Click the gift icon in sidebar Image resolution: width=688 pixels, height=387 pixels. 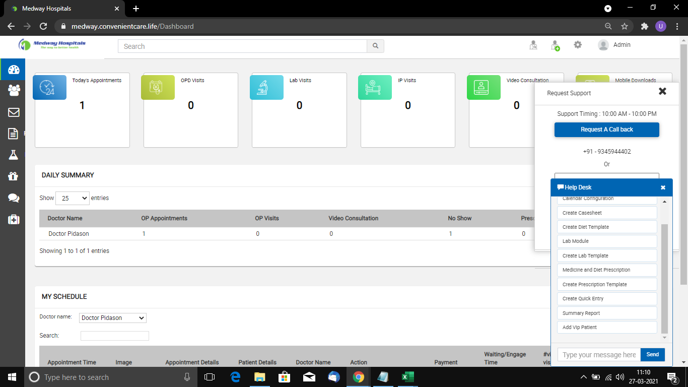14,176
